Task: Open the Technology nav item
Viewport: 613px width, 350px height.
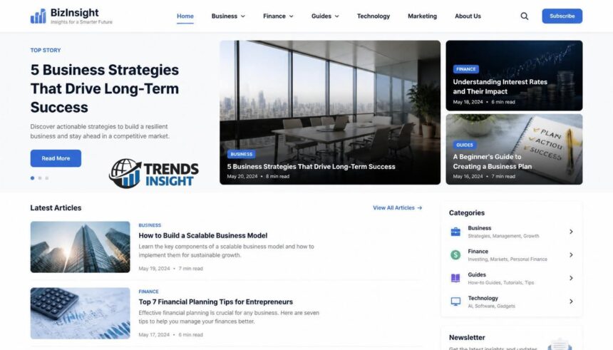Action: click(x=374, y=16)
